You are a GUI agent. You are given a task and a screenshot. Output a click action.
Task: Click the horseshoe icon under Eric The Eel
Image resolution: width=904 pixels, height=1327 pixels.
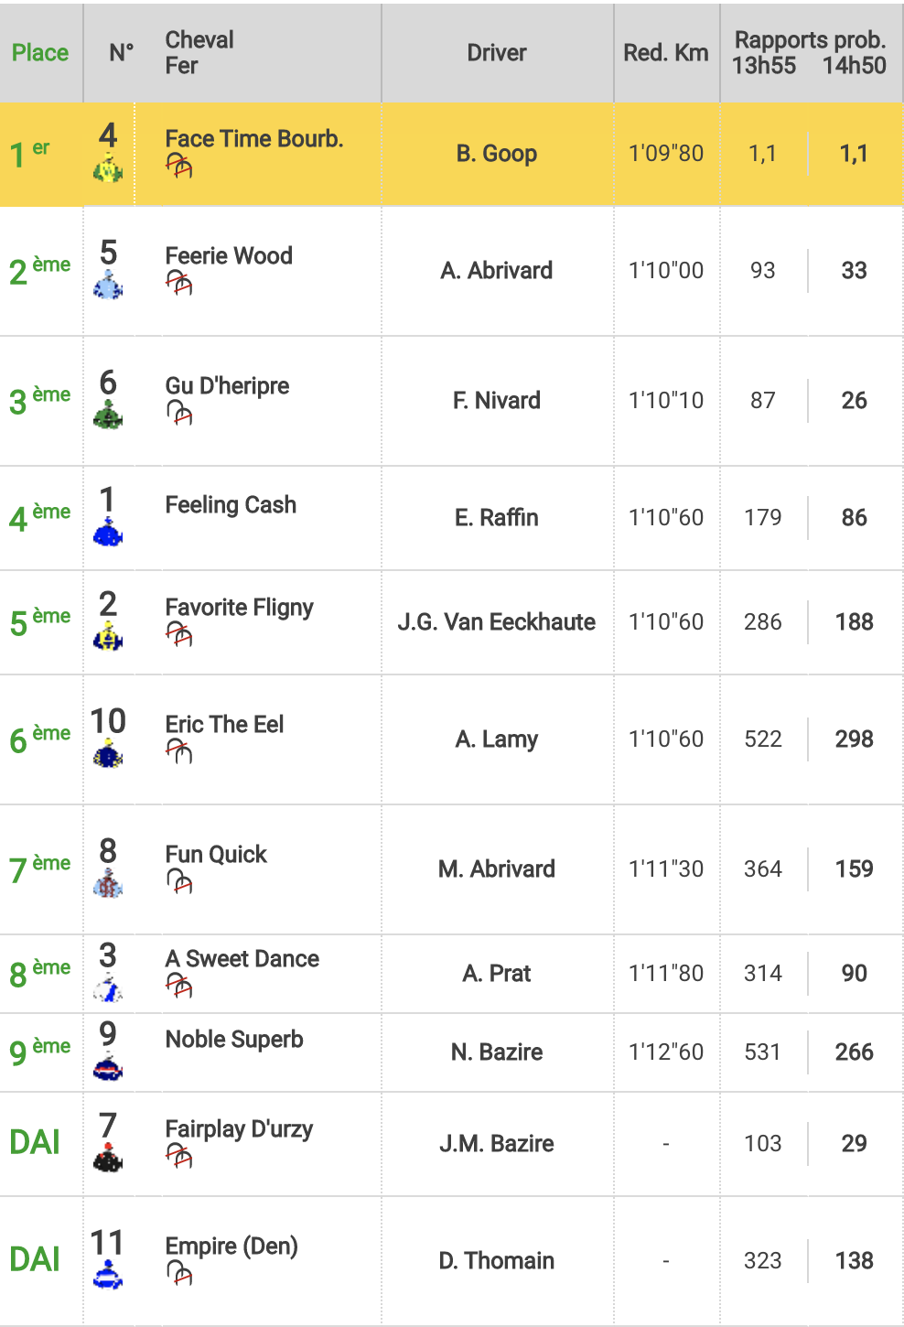pyautogui.click(x=179, y=751)
